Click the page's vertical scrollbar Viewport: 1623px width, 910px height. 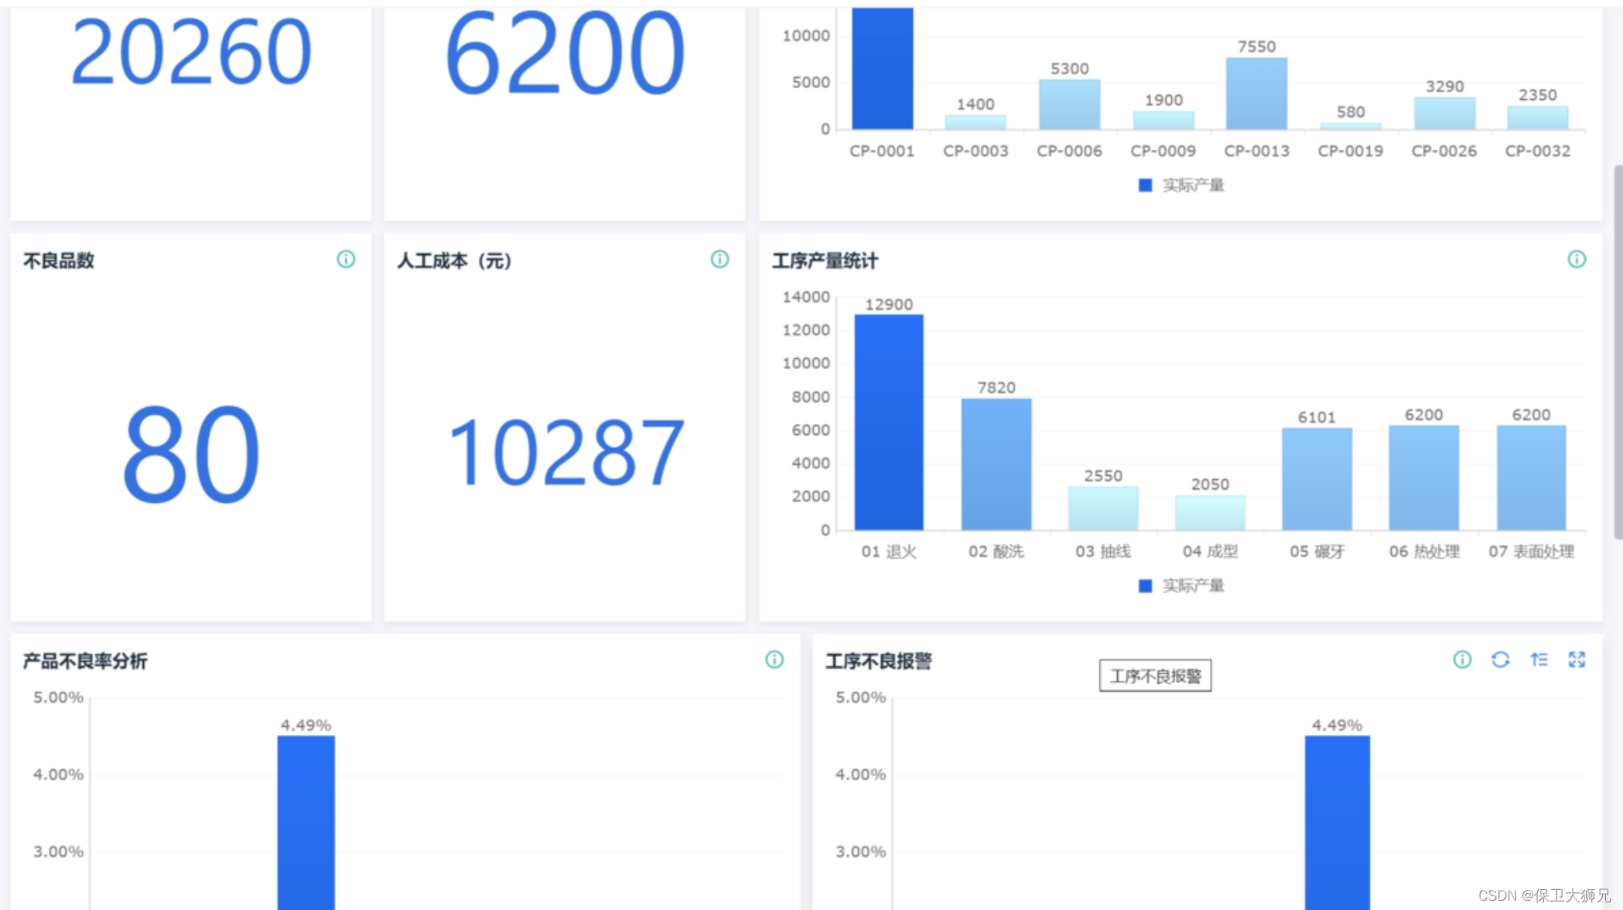1618,352
